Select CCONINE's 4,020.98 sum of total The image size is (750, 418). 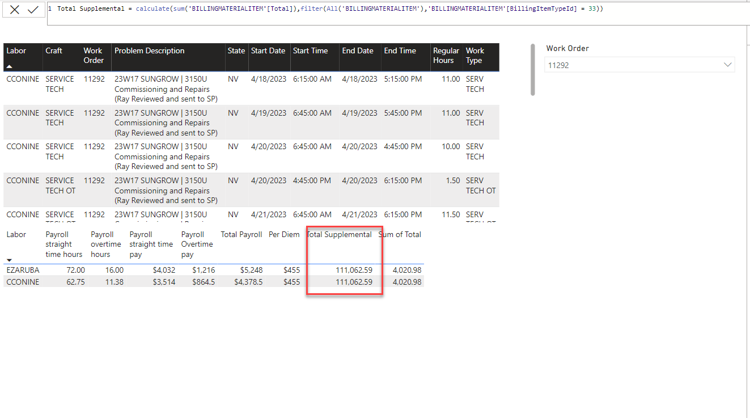pyautogui.click(x=407, y=282)
